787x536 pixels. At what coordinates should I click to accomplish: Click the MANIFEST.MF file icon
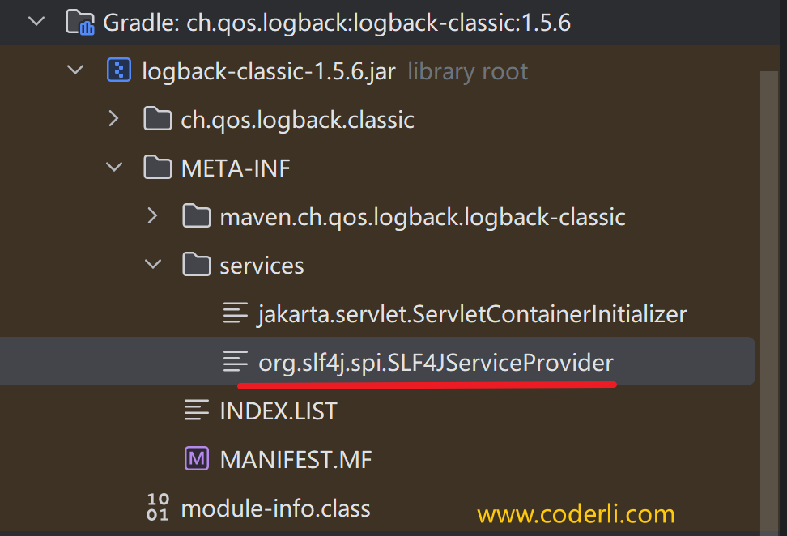click(x=197, y=460)
